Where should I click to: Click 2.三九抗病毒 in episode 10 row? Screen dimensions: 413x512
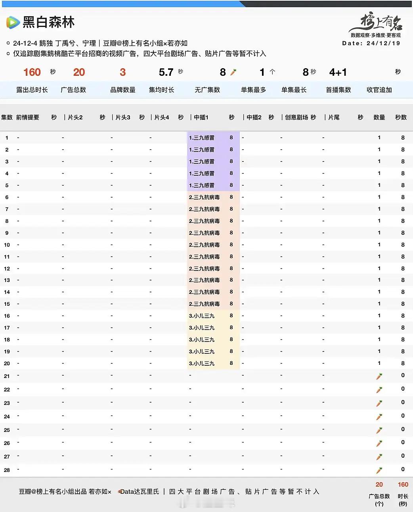click(x=205, y=245)
